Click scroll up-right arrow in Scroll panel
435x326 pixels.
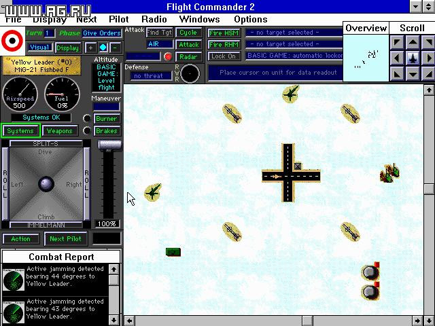pyautogui.click(x=428, y=43)
